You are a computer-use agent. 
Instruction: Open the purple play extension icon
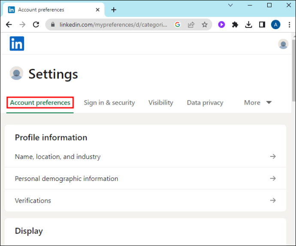221,24
